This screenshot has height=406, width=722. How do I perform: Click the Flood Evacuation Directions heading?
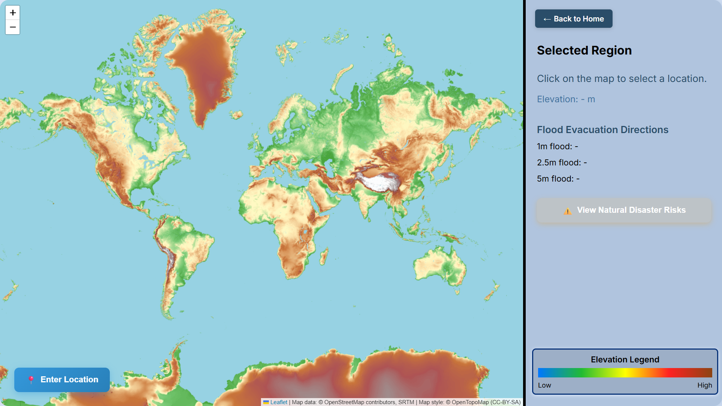pyautogui.click(x=602, y=130)
